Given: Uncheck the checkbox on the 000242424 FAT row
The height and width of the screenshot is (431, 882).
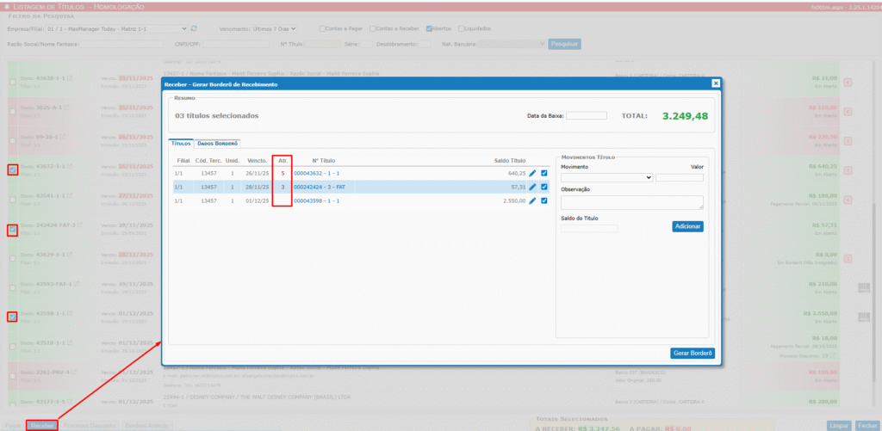Looking at the screenshot, I should 544,187.
